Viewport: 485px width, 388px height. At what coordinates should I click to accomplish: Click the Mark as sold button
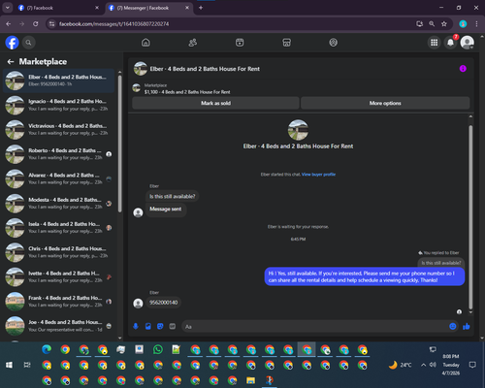(215, 103)
